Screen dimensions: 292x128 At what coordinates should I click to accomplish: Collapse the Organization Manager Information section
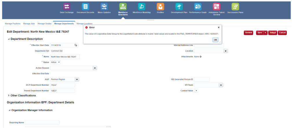click(x=10, y=110)
